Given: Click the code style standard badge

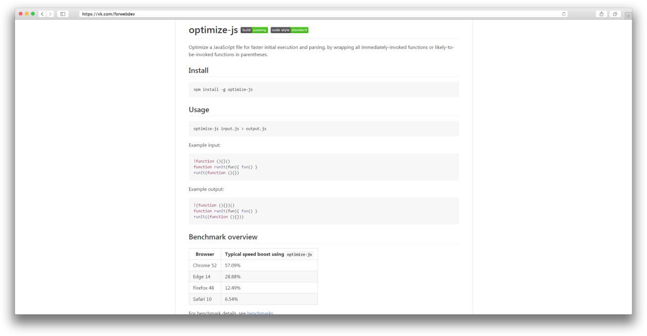Looking at the screenshot, I should [290, 30].
